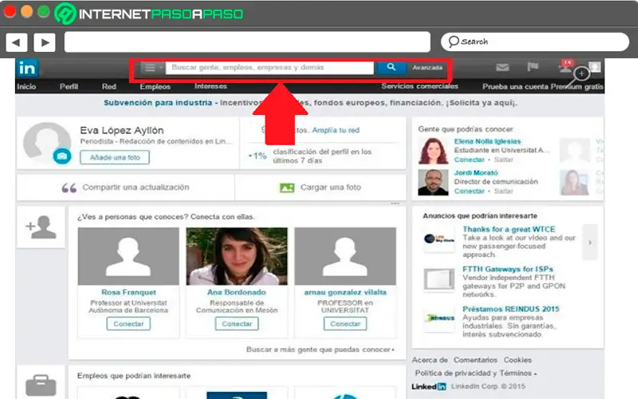Click the REINDUS ad logo thumbnail
The width and height of the screenshot is (638, 399).
(439, 318)
